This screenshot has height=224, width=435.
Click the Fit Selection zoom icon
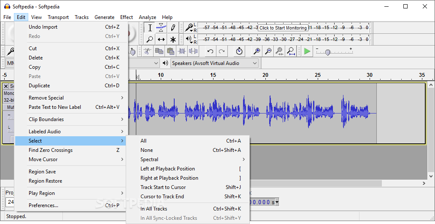(279, 51)
